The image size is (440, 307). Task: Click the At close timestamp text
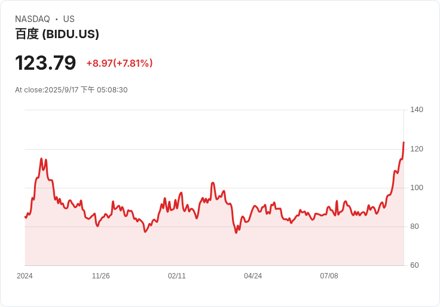(71, 90)
